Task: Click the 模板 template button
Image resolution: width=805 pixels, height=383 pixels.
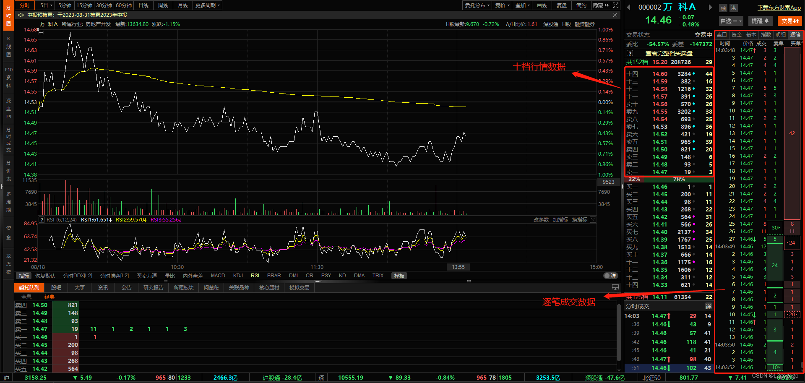Action: [399, 276]
